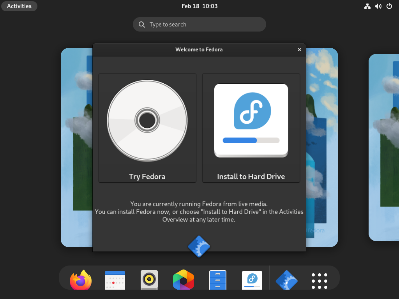
Task: Open Rhythmbox music player in the dock
Action: click(149, 280)
